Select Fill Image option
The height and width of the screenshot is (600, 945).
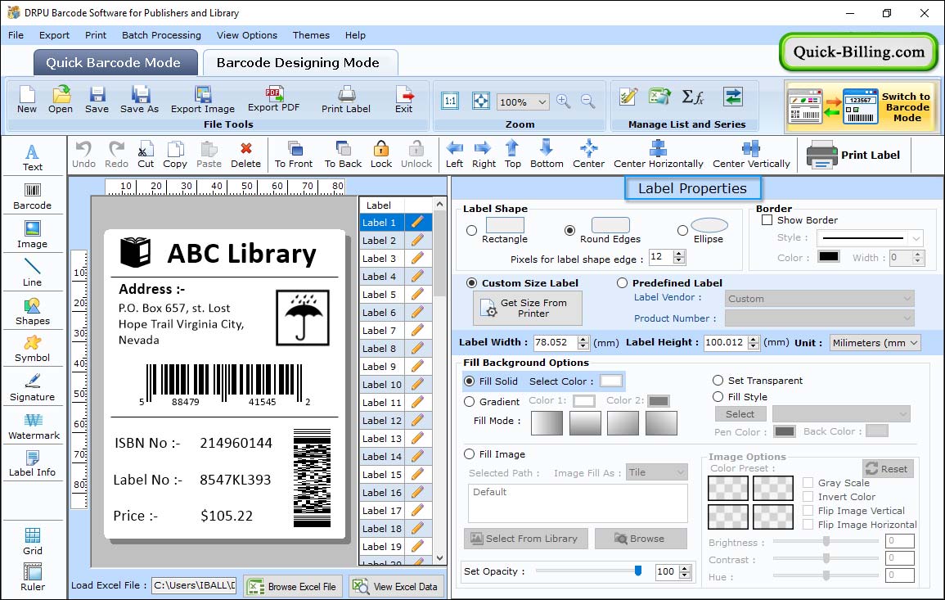[x=470, y=454]
